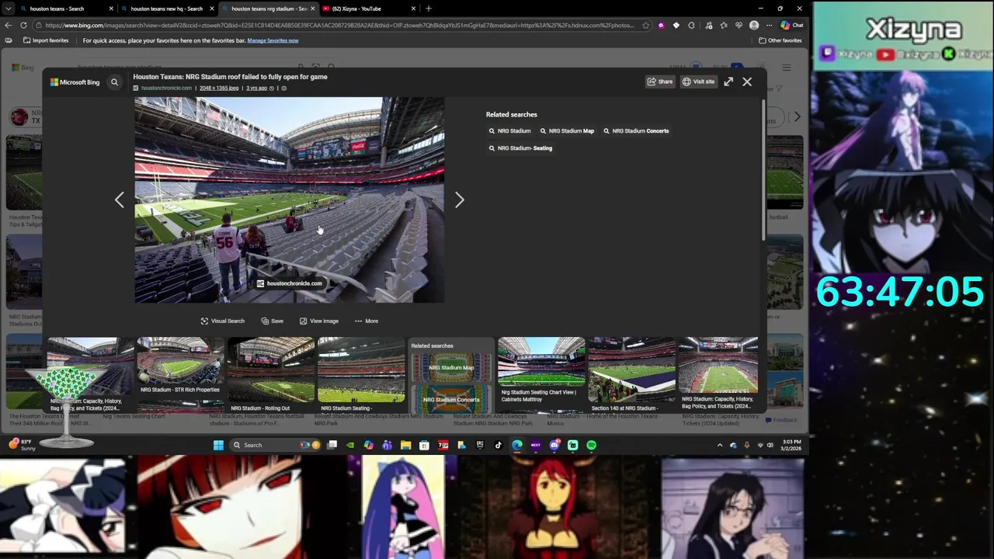Click the browser Back arrow

pos(9,25)
